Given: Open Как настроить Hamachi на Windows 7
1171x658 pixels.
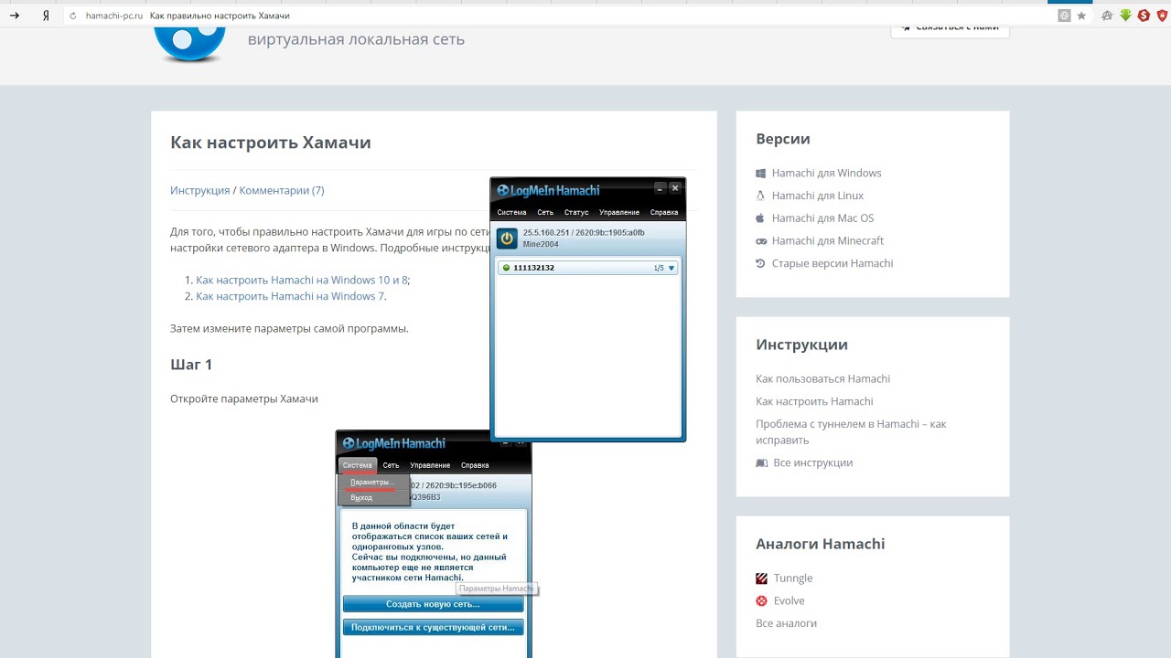Looking at the screenshot, I should pos(290,296).
